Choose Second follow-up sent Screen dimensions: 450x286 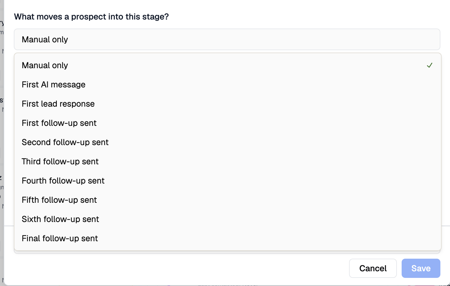(x=228, y=142)
